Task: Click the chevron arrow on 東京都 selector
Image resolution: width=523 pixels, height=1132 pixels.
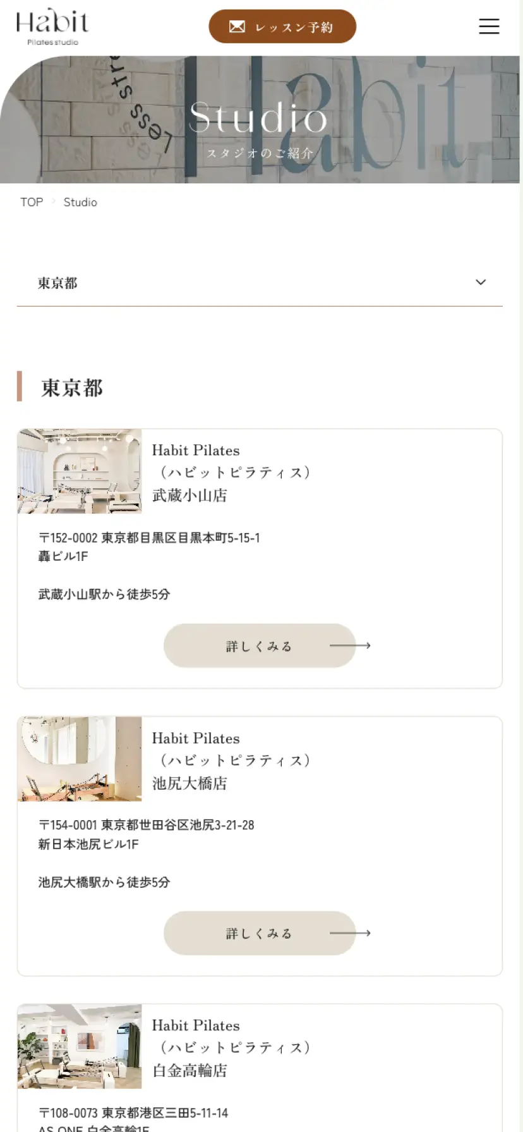Action: point(481,282)
